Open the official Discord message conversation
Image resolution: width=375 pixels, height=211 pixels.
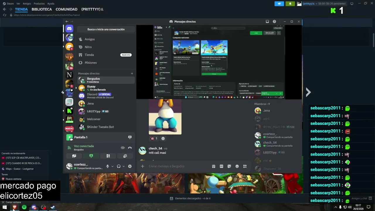tap(106, 96)
